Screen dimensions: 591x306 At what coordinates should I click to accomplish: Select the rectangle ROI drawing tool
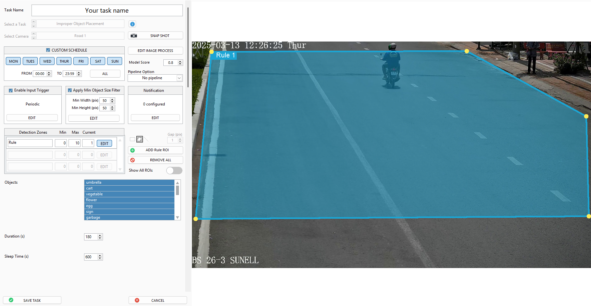tap(132, 139)
